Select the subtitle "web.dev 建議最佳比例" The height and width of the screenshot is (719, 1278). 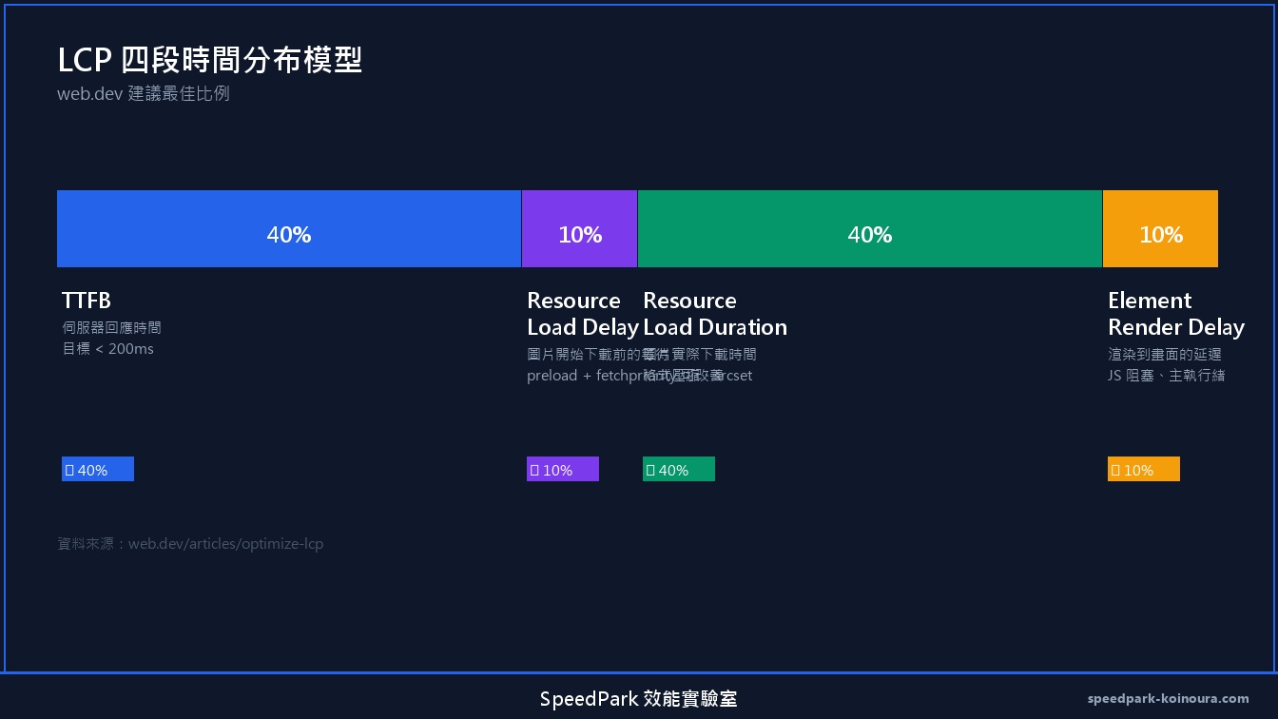[x=144, y=94]
